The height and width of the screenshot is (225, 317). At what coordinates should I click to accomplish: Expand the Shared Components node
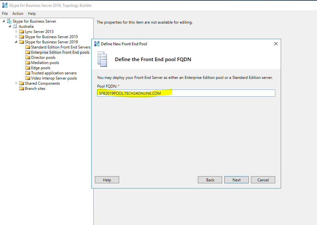click(x=17, y=83)
